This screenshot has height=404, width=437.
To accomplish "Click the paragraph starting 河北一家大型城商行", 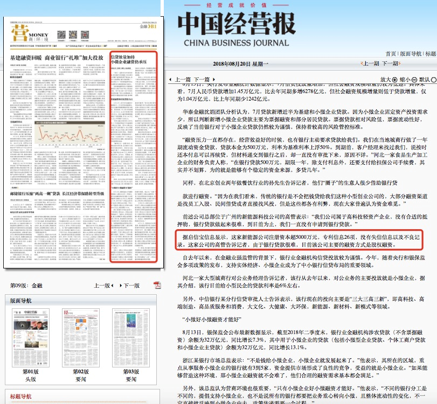I will click(x=301, y=281).
